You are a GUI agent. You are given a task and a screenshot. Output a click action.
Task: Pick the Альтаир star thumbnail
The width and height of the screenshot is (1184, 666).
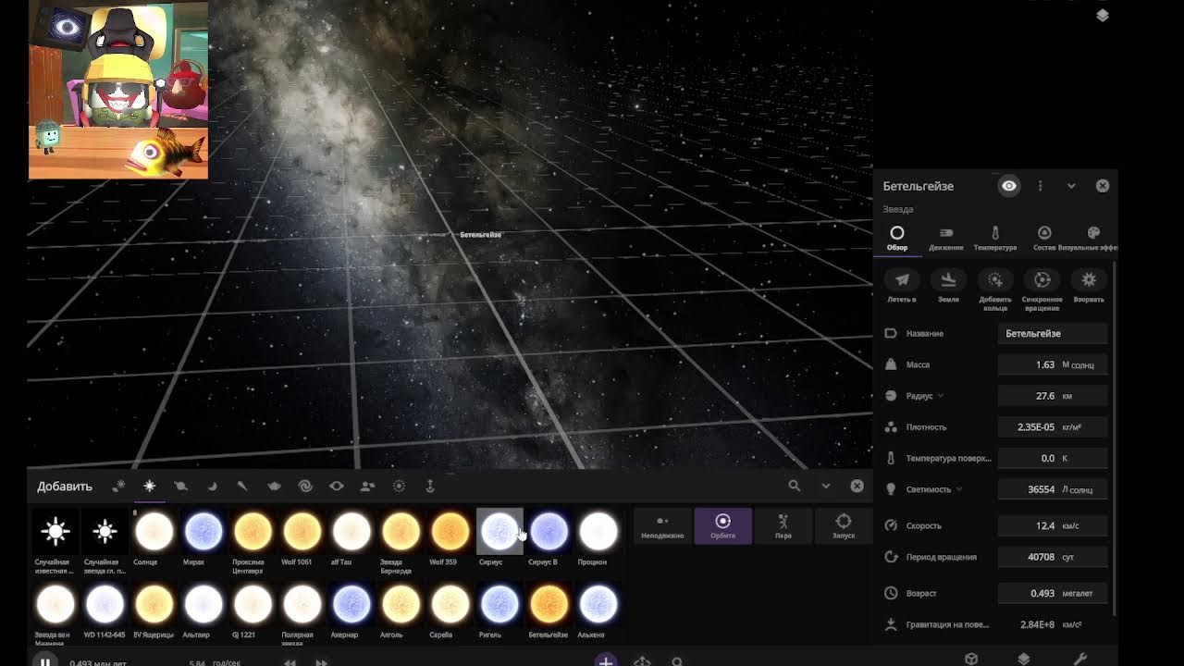pyautogui.click(x=203, y=605)
